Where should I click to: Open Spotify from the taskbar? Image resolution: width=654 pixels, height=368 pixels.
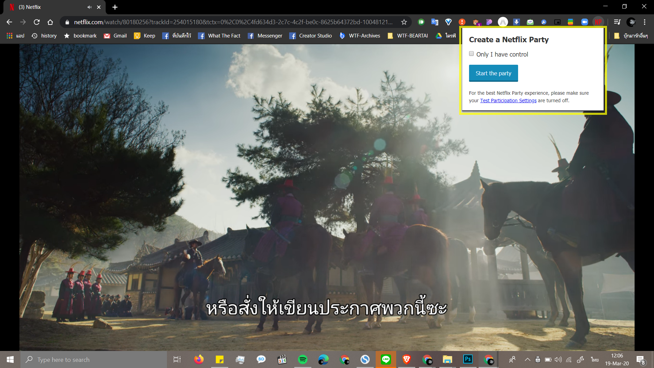point(302,359)
